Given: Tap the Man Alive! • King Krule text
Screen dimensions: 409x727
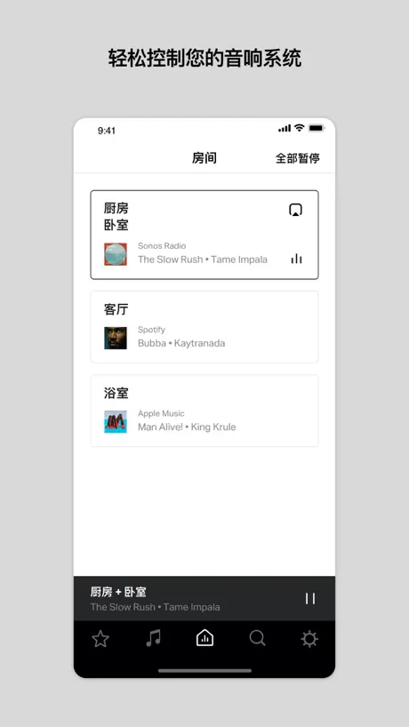Looking at the screenshot, I should point(187,427).
